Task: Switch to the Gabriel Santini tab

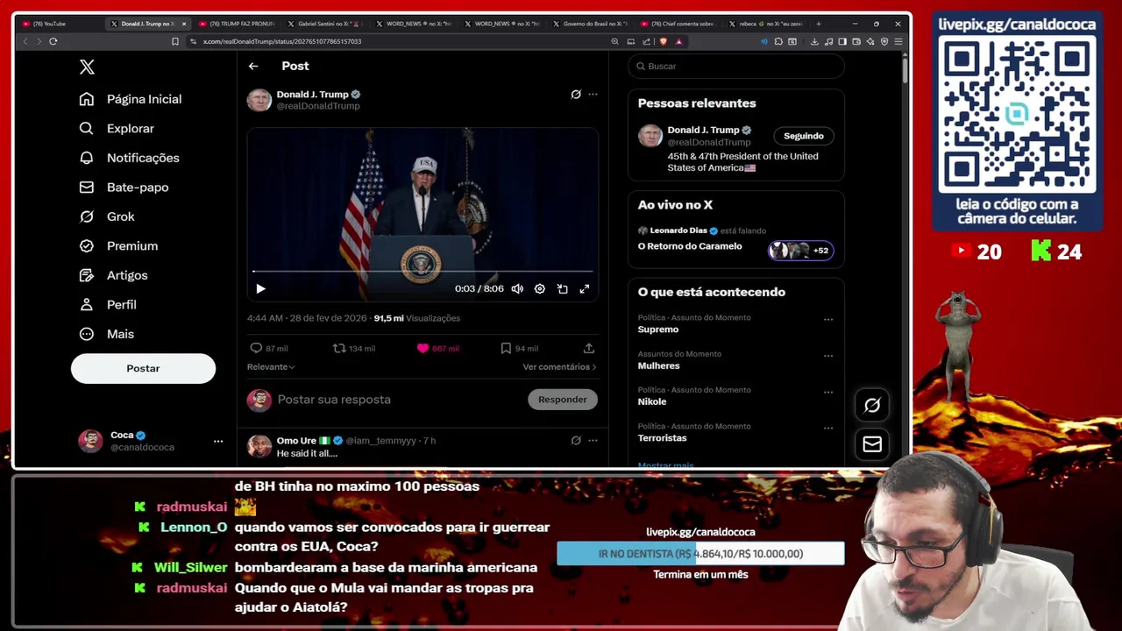Action: click(x=324, y=24)
